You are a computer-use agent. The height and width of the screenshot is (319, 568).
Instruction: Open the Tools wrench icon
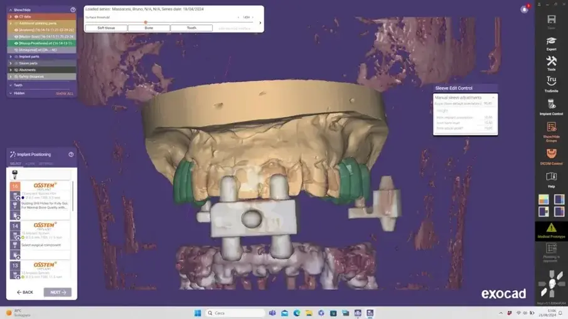point(551,62)
